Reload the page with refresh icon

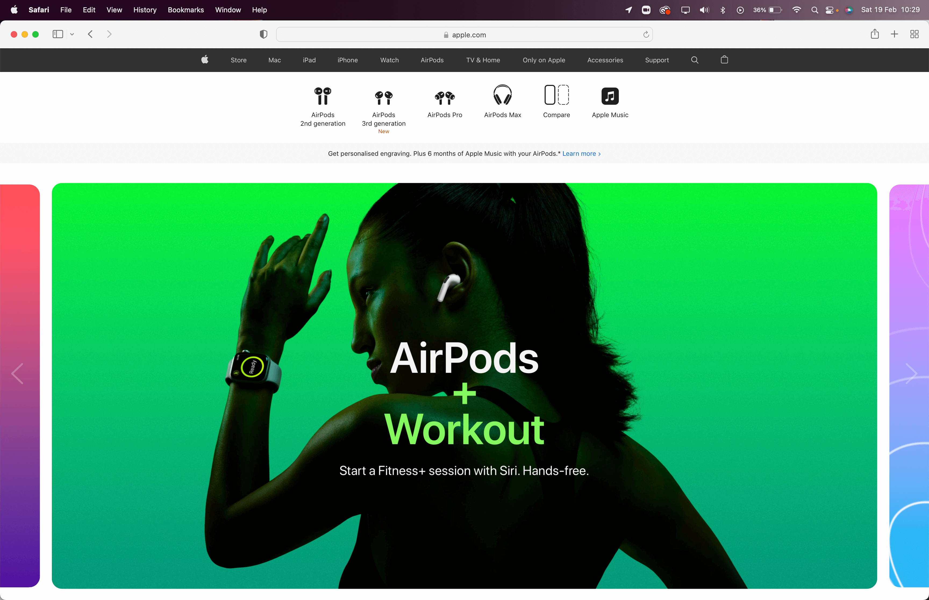[x=646, y=35]
